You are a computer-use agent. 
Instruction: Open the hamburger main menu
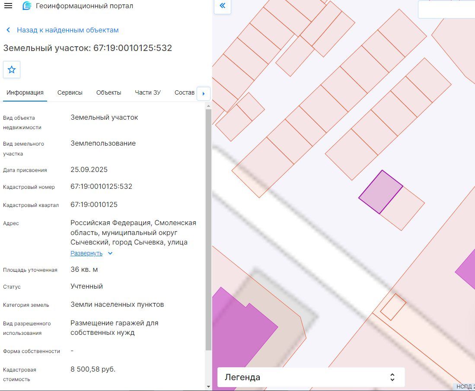tap(8, 6)
